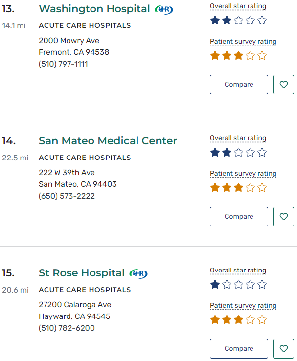Viewport: 297px width, 361px height.
Task: Add San Mateo Medical Center to Compare
Action: click(239, 217)
